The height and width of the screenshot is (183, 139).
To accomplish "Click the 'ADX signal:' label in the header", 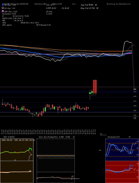I will pos(7,25).
